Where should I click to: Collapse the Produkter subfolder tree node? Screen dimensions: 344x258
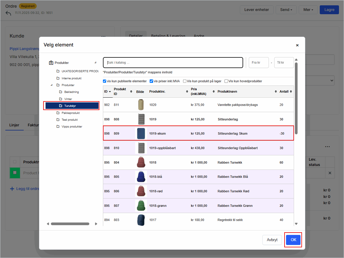[x=51, y=85]
